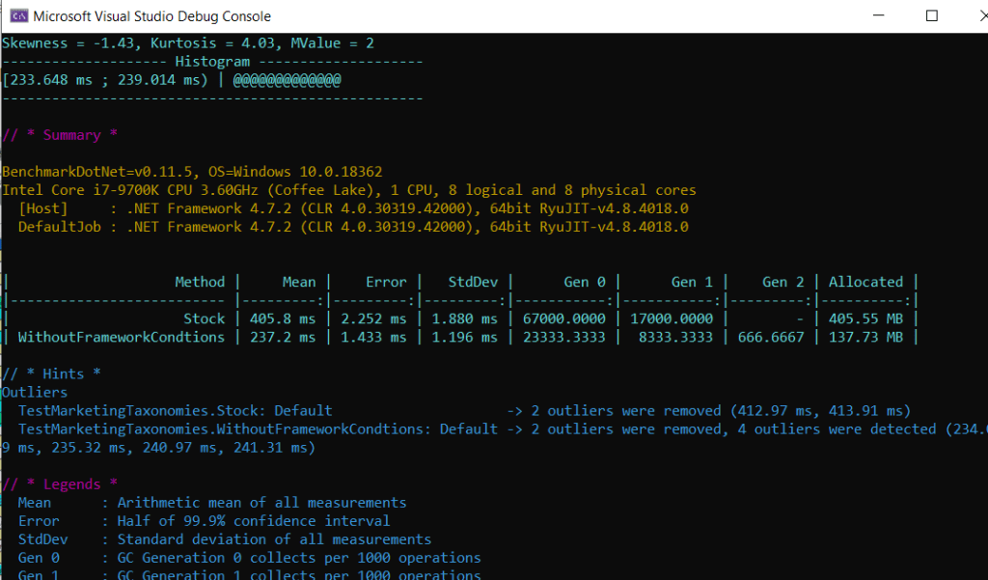Viewport: 988px width, 580px height.
Task: Click the DefaultJob .NET Framework line
Action: 352,227
